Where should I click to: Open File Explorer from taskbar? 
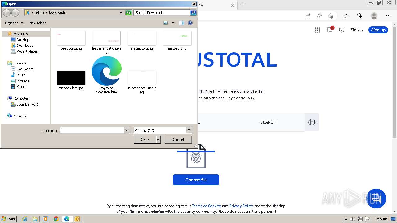[x=35, y=219]
